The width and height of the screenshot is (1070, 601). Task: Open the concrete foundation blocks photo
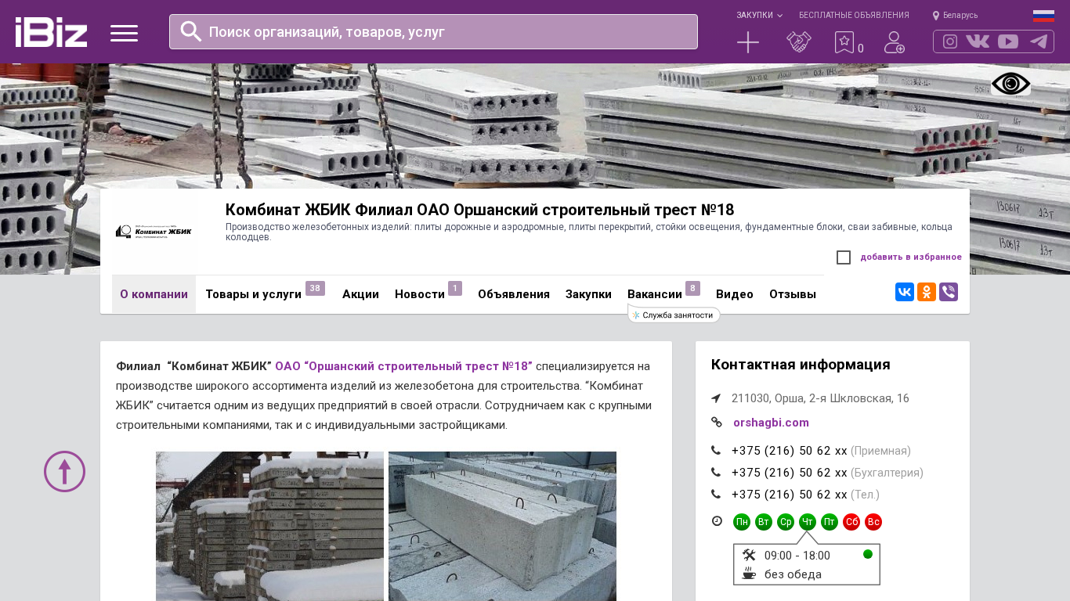point(502,526)
